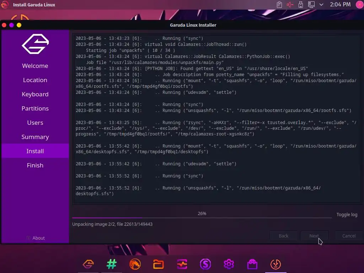Click the purple window control button

pos(11,25)
